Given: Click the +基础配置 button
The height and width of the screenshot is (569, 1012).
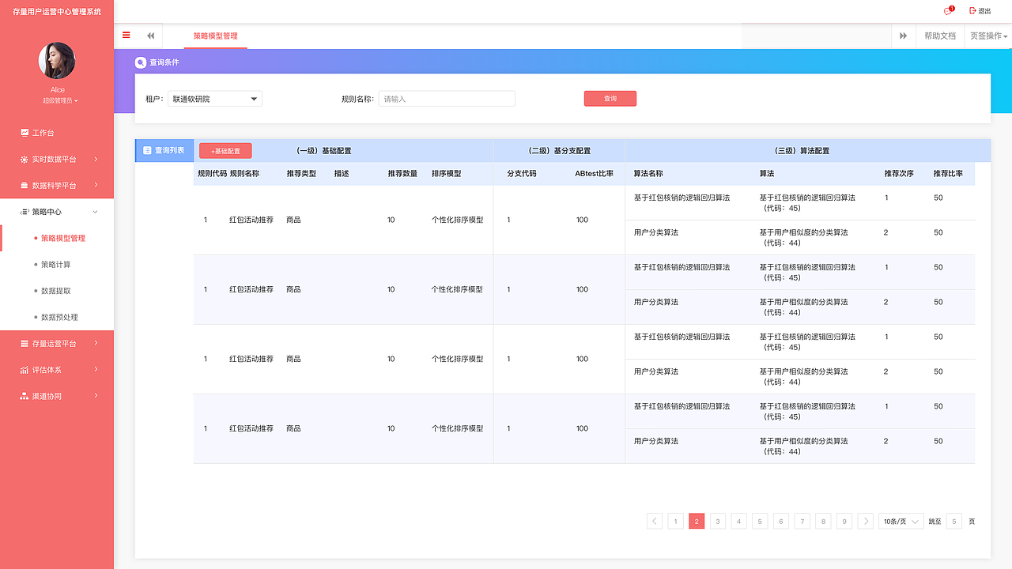Looking at the screenshot, I should point(225,151).
